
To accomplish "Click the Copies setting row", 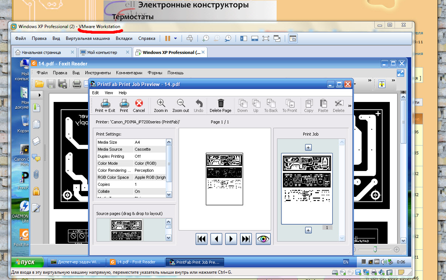I will [x=131, y=184].
